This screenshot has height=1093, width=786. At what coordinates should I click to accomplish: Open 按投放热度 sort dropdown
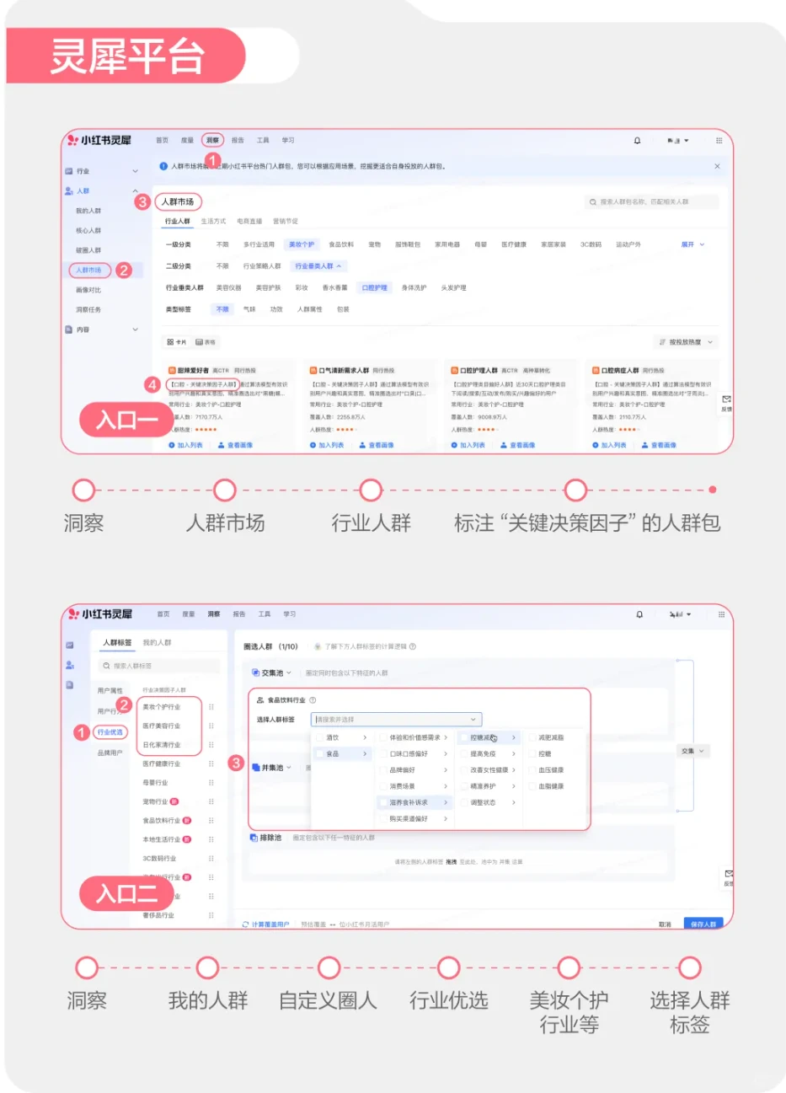(x=686, y=342)
